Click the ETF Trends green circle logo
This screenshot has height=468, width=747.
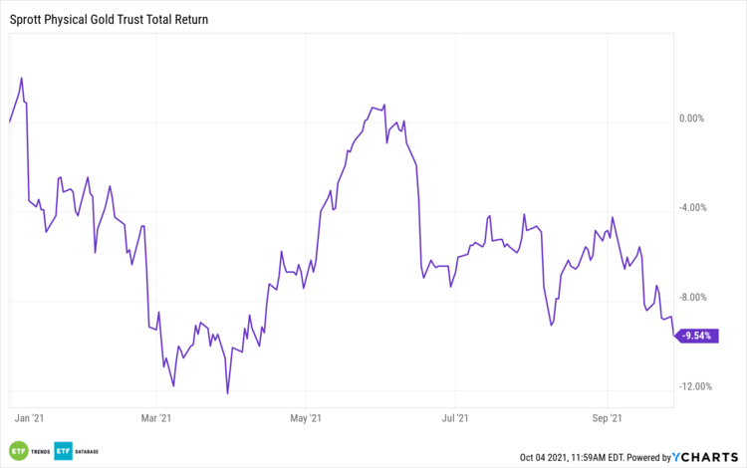click(x=17, y=449)
